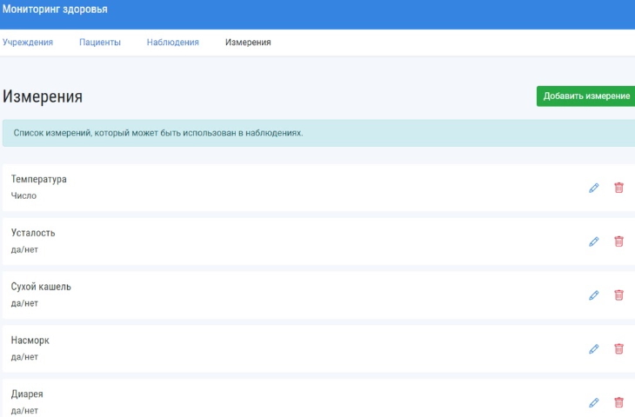635x417 pixels.
Task: Open editing for Насморк measurement
Action: (x=594, y=349)
